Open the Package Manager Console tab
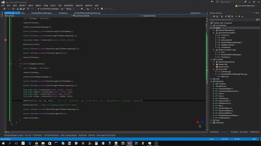261x146 pixels. [13, 135]
